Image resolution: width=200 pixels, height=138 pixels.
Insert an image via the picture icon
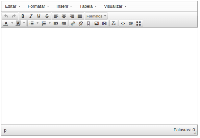click(97, 24)
